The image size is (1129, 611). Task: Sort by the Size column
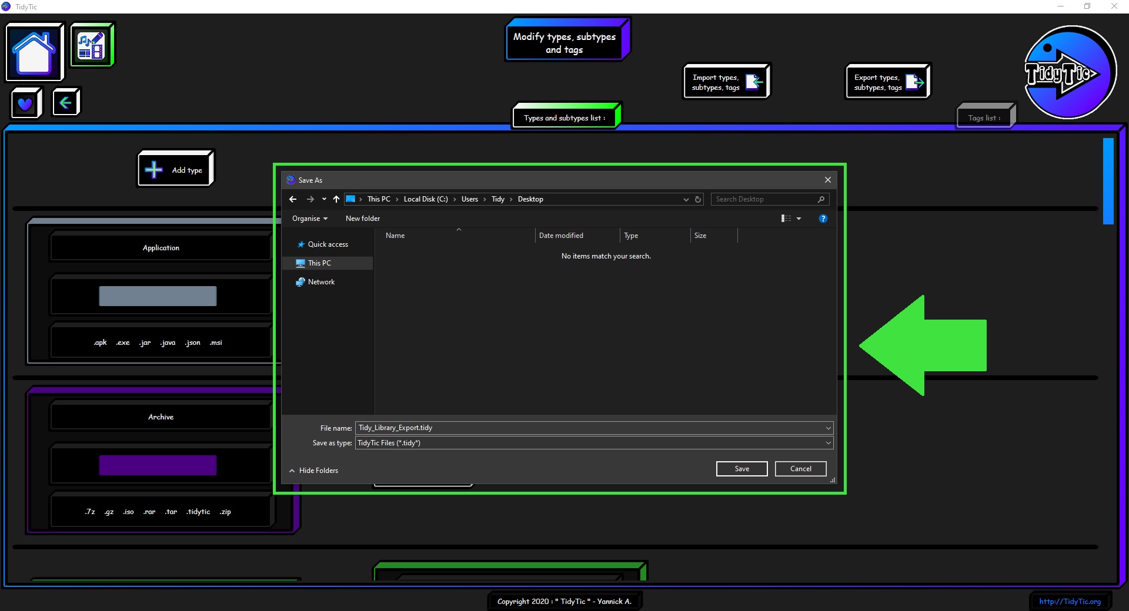(714, 236)
